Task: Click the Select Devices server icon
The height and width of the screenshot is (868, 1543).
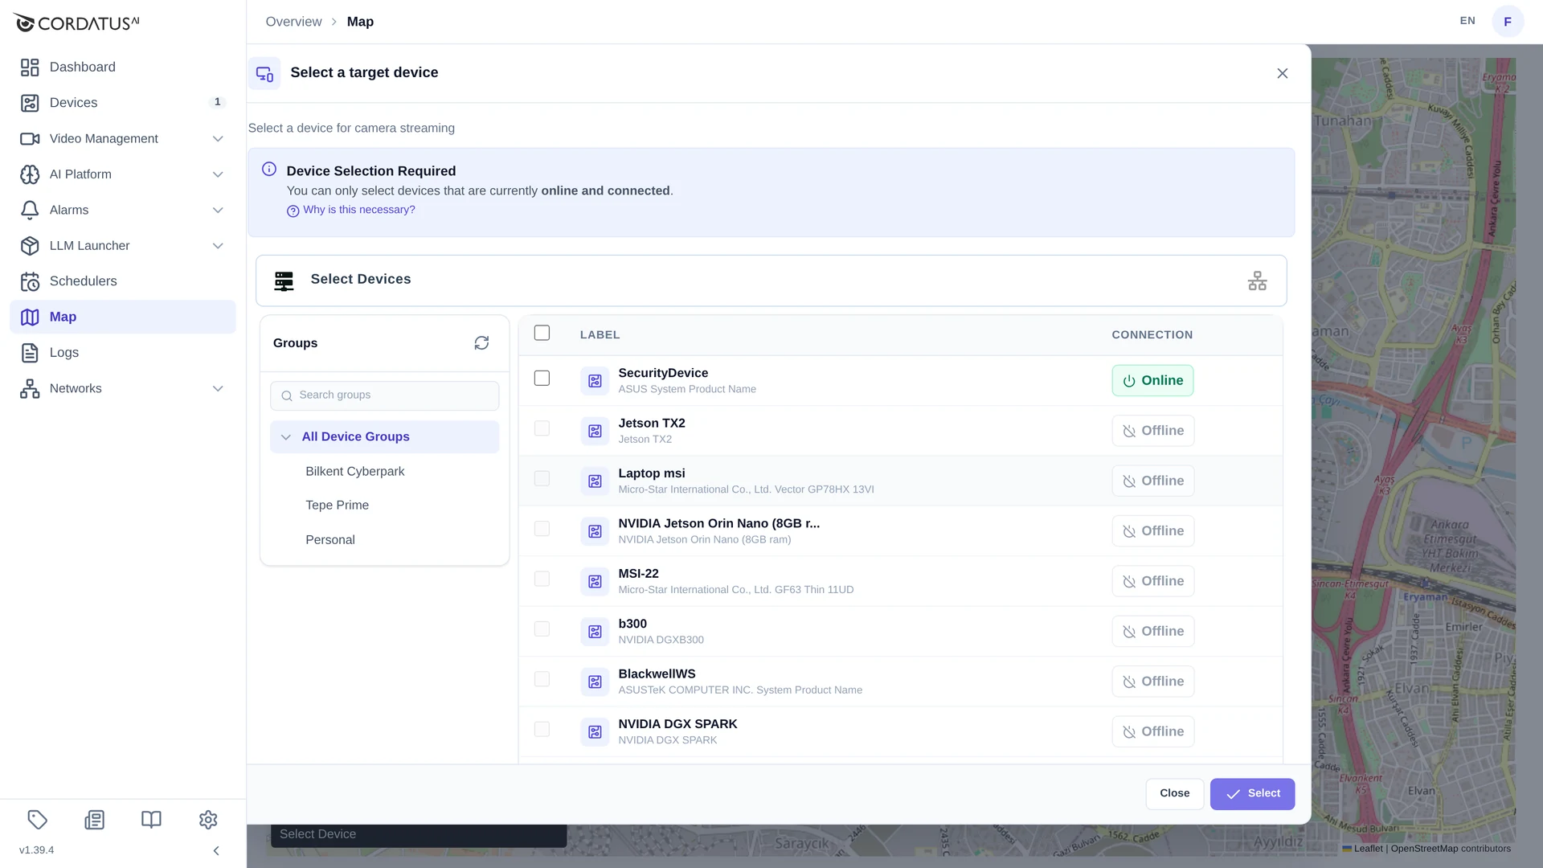Action: tap(284, 280)
